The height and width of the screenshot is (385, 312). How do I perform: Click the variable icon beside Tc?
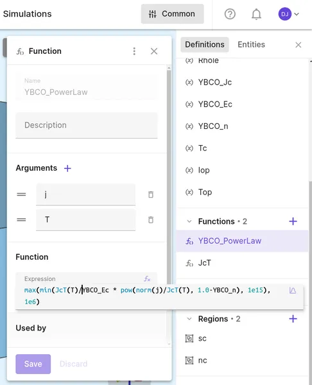pos(189,148)
